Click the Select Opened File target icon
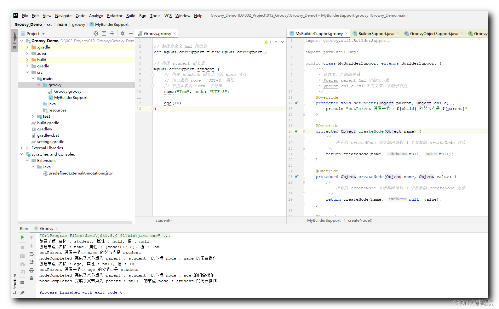The height and width of the screenshot is (309, 499). tap(96, 33)
